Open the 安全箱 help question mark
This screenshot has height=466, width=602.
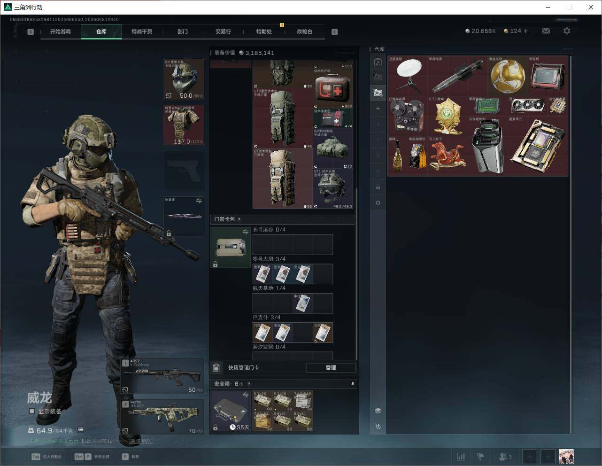point(249,384)
